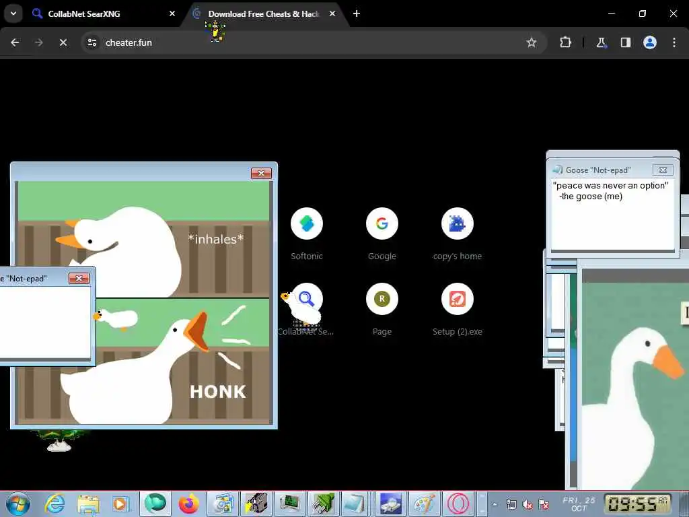Bookmark this page with the star
This screenshot has width=689, height=517.
coord(532,42)
